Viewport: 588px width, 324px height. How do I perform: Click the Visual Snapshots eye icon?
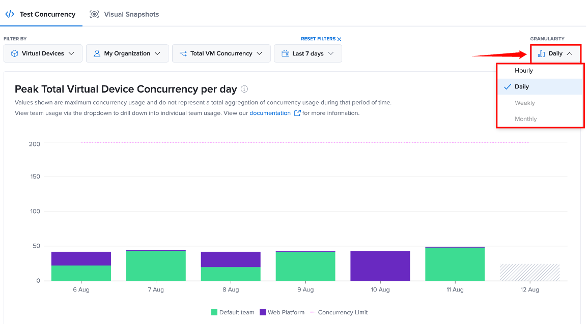pyautogui.click(x=94, y=14)
